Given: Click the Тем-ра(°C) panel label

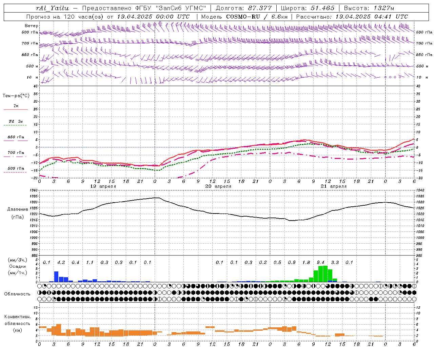Looking at the screenshot, I should pyautogui.click(x=16, y=96).
